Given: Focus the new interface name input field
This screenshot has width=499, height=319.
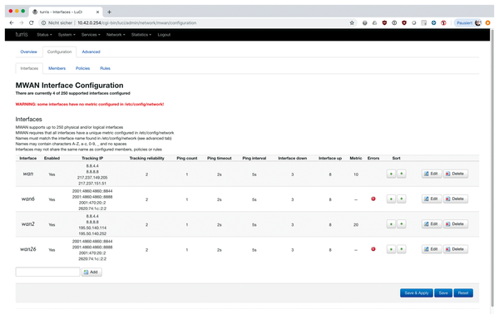Looking at the screenshot, I should 47,272.
